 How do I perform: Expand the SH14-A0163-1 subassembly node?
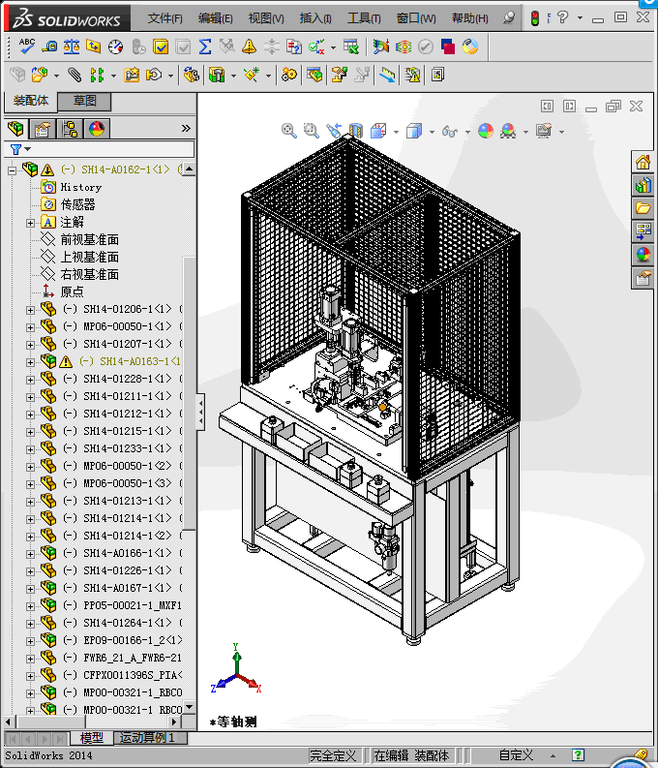30,361
